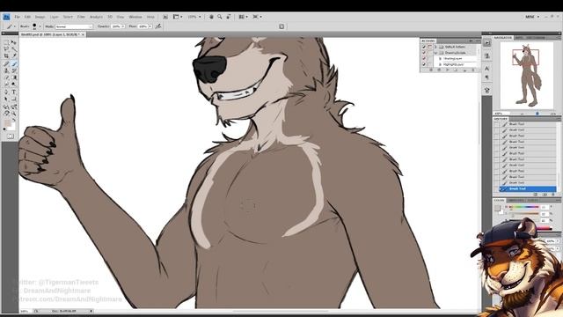Click the Rotate View tool in application bar
563x317 pixels.
[228, 17]
